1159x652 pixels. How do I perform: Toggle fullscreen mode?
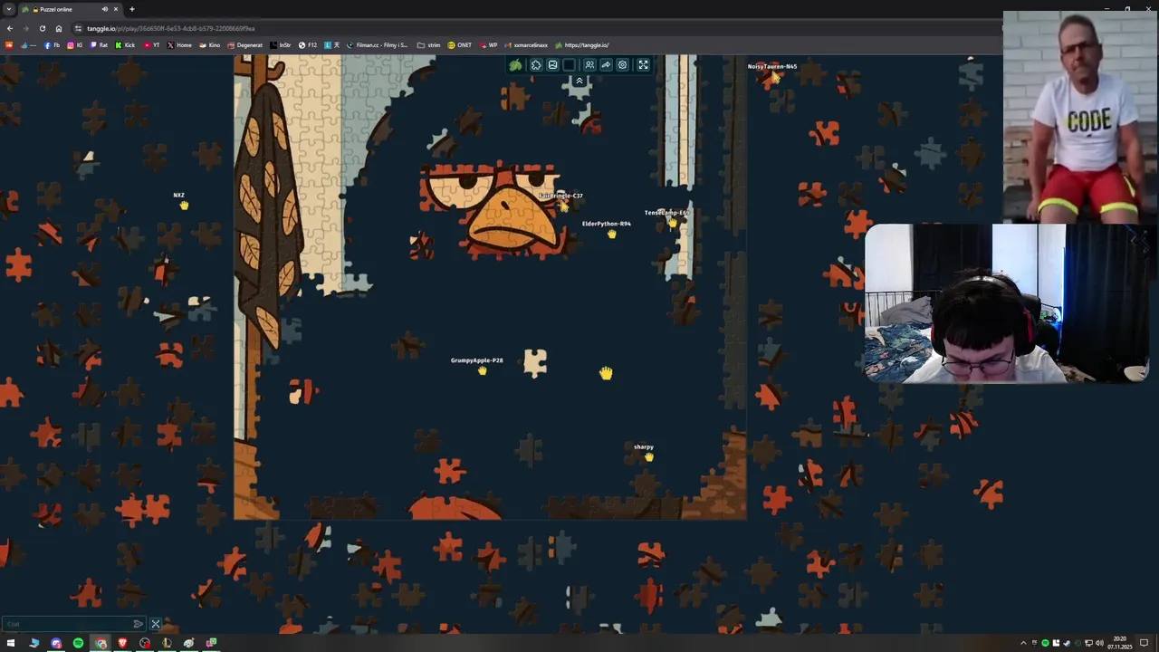click(x=643, y=65)
